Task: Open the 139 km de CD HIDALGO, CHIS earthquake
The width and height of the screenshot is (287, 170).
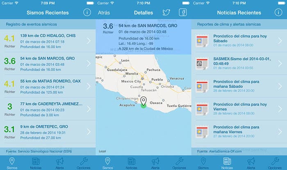Action: pos(48,41)
